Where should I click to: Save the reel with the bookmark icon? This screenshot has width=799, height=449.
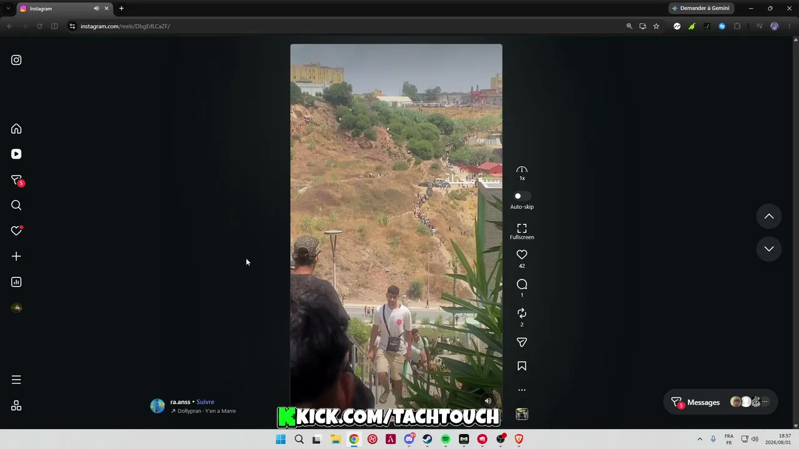tap(522, 366)
